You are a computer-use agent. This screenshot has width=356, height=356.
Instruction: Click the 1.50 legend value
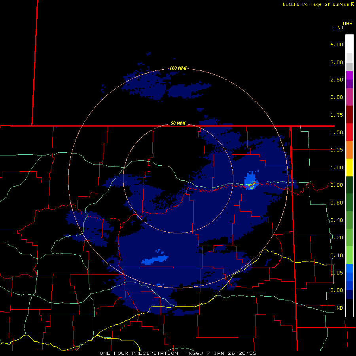pos(337,133)
